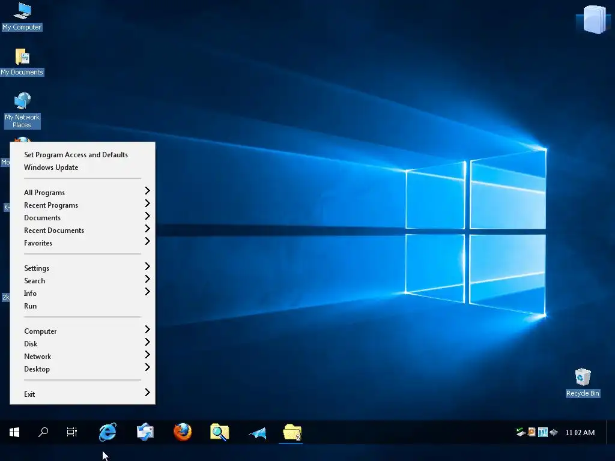The image size is (615, 461).
Task: Open the folder search magnifier taskbar icon
Action: point(220,432)
